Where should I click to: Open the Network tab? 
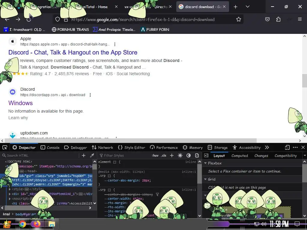(x=103, y=147)
